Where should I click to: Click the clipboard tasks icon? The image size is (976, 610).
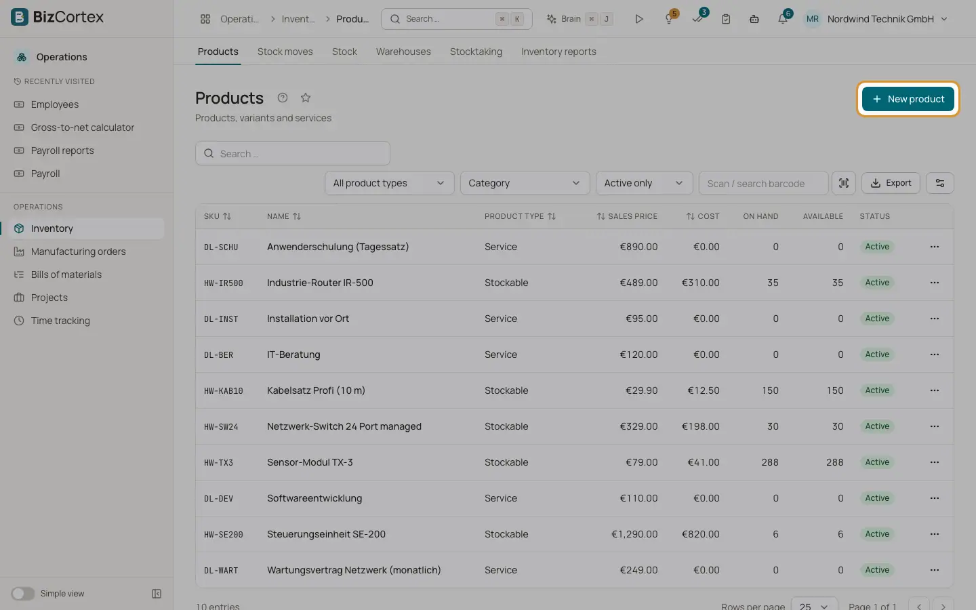726,19
